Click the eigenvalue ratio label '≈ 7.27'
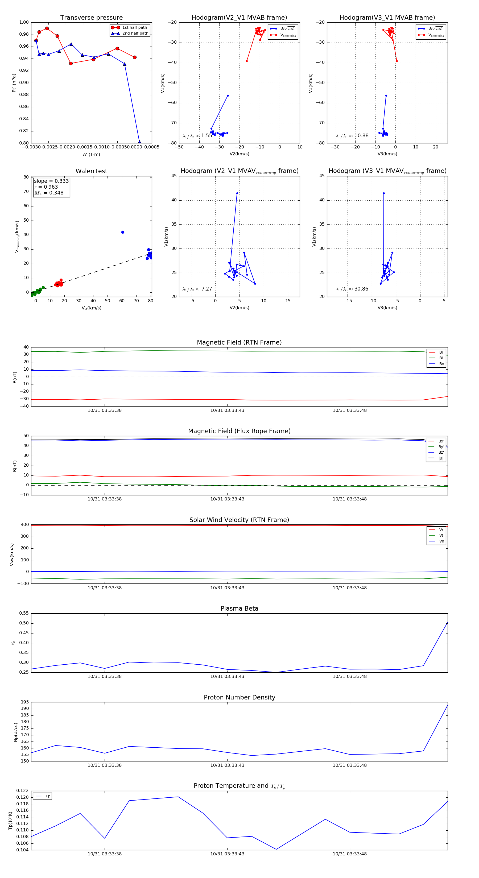The height and width of the screenshot is (878, 479). (x=197, y=289)
